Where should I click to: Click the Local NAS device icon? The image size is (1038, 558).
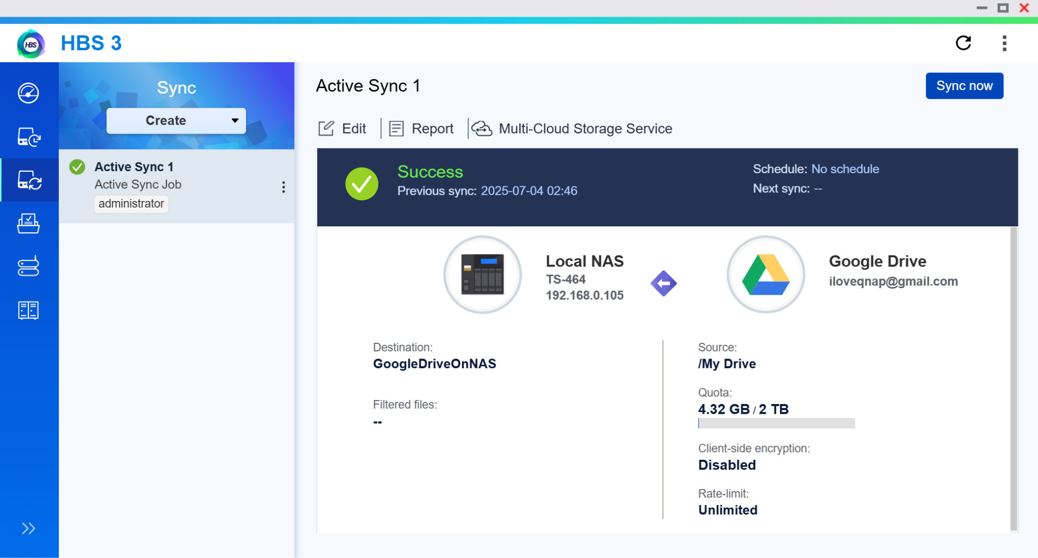[483, 274]
